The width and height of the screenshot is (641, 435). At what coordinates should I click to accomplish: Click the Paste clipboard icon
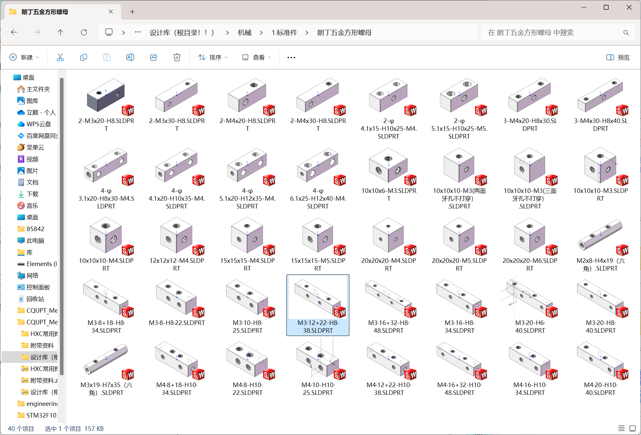[x=107, y=57]
